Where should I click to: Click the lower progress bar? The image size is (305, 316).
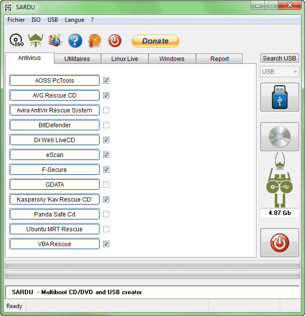pos(152,275)
